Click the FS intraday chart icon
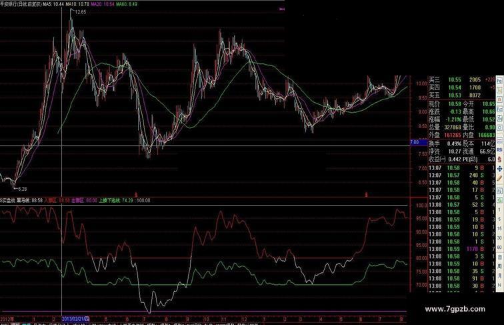This screenshot has width=504, height=325. pyautogui.click(x=499, y=191)
